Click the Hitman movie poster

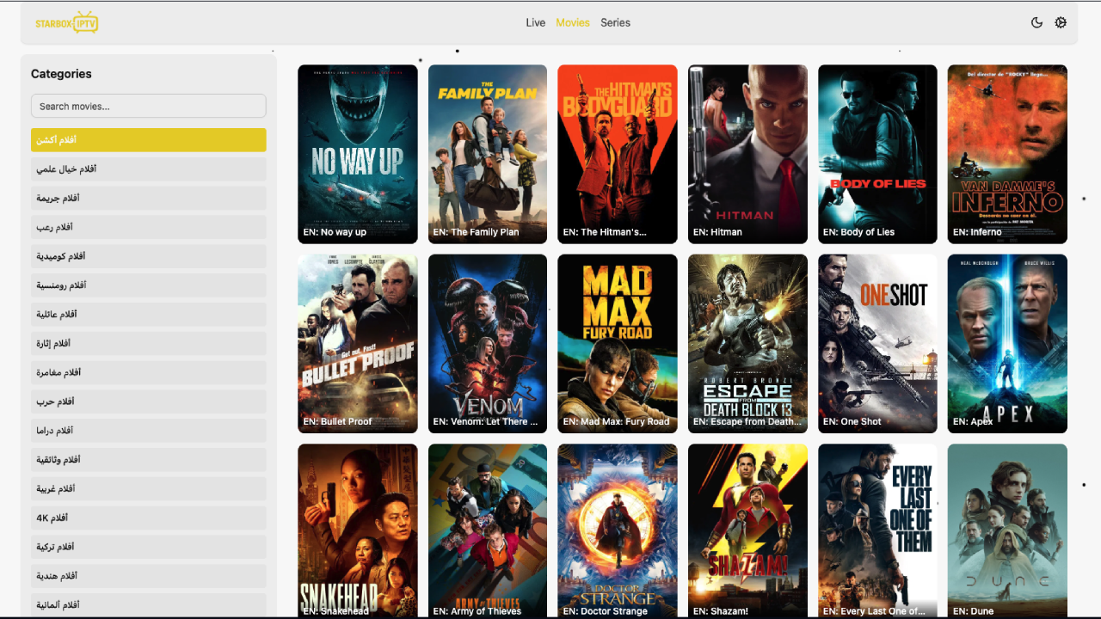(747, 155)
